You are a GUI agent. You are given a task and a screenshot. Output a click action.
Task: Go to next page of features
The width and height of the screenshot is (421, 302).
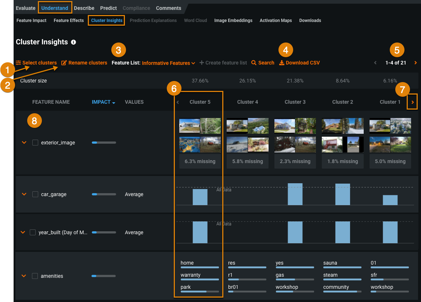415,63
